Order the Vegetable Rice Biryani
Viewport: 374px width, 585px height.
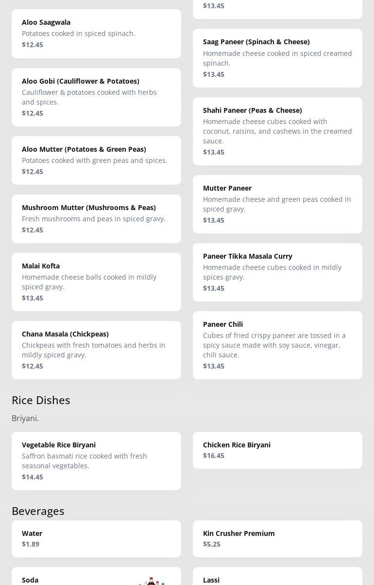96,461
